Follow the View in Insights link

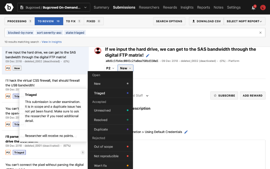[x=52, y=42]
